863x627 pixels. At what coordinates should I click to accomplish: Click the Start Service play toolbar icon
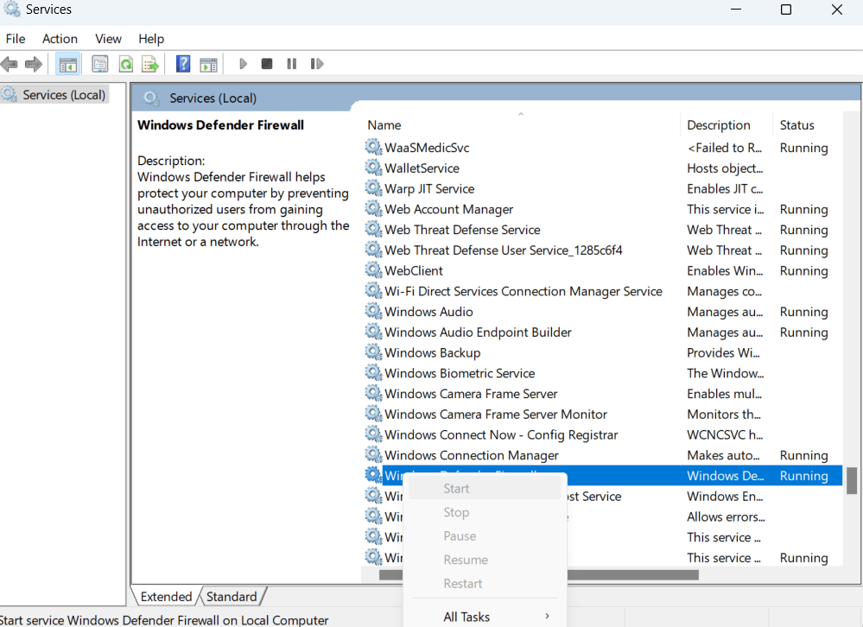243,64
